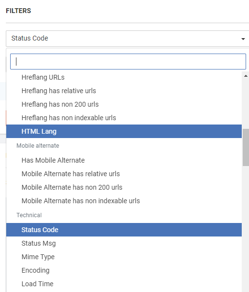Click the Mobile alternate group header
This screenshot has width=249, height=292.
38,146
